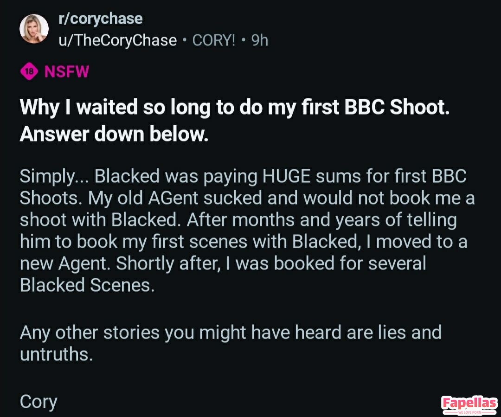Screen dimensions: 501x417
Task: Click the "Any other stories you might have heard" line
Action: (230, 332)
